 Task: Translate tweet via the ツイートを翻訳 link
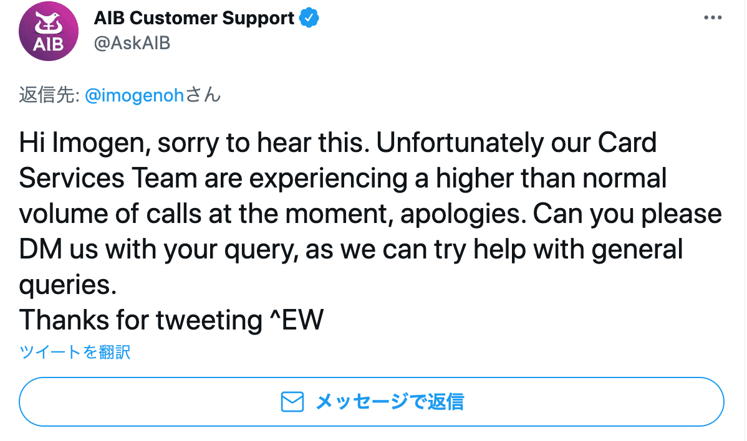[x=75, y=352]
